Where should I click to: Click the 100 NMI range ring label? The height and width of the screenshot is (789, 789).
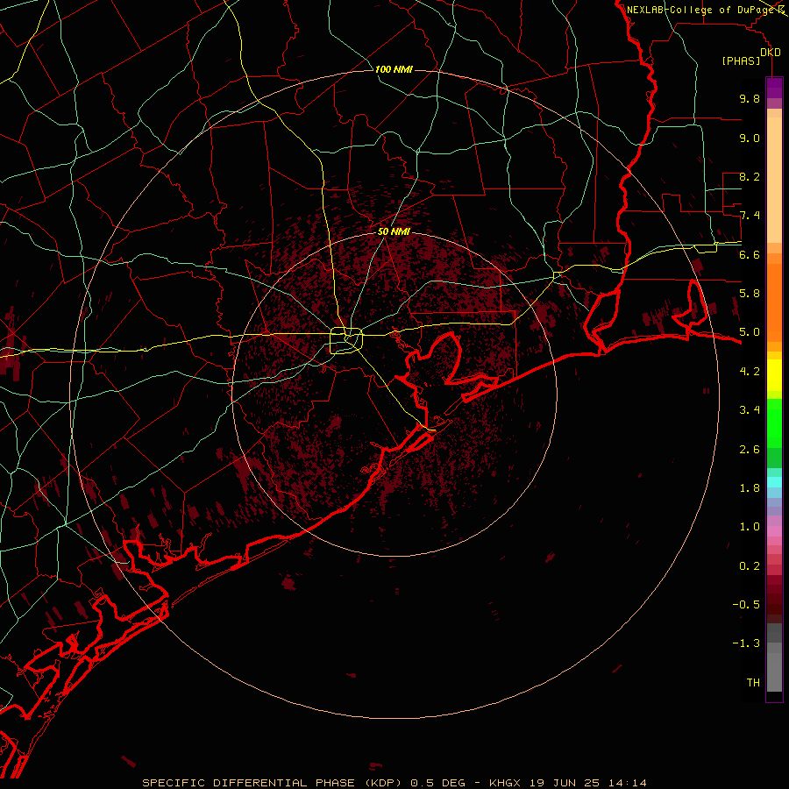[x=394, y=69]
